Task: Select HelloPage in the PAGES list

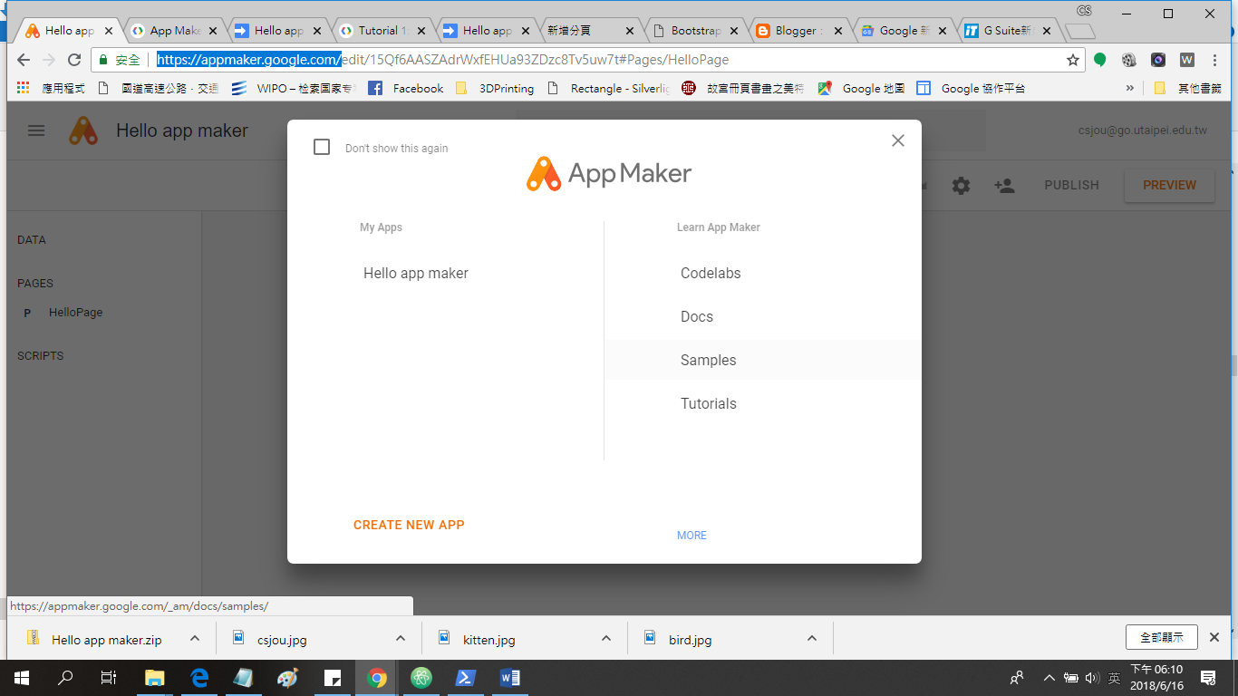Action: [75, 312]
